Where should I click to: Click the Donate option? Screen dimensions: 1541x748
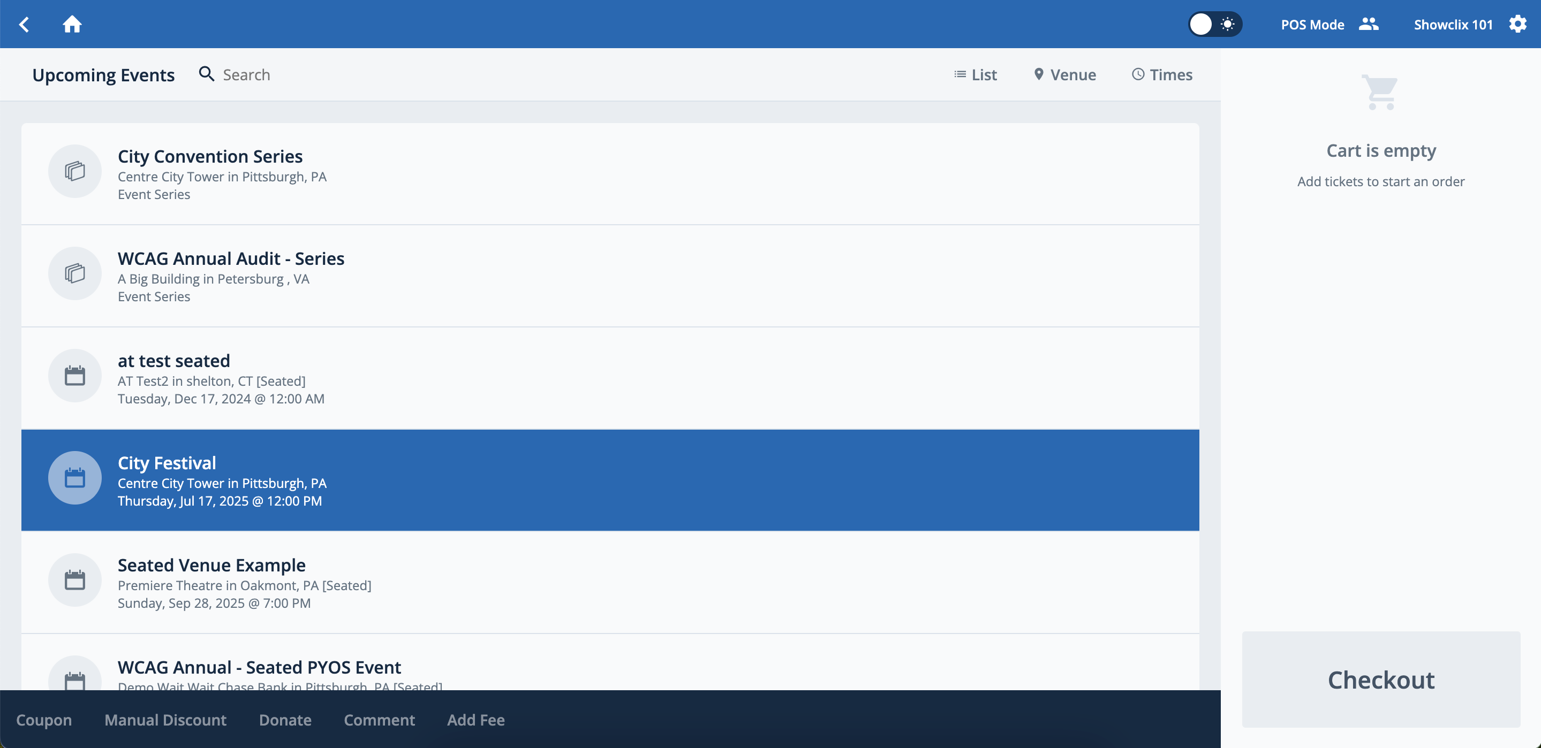[285, 720]
